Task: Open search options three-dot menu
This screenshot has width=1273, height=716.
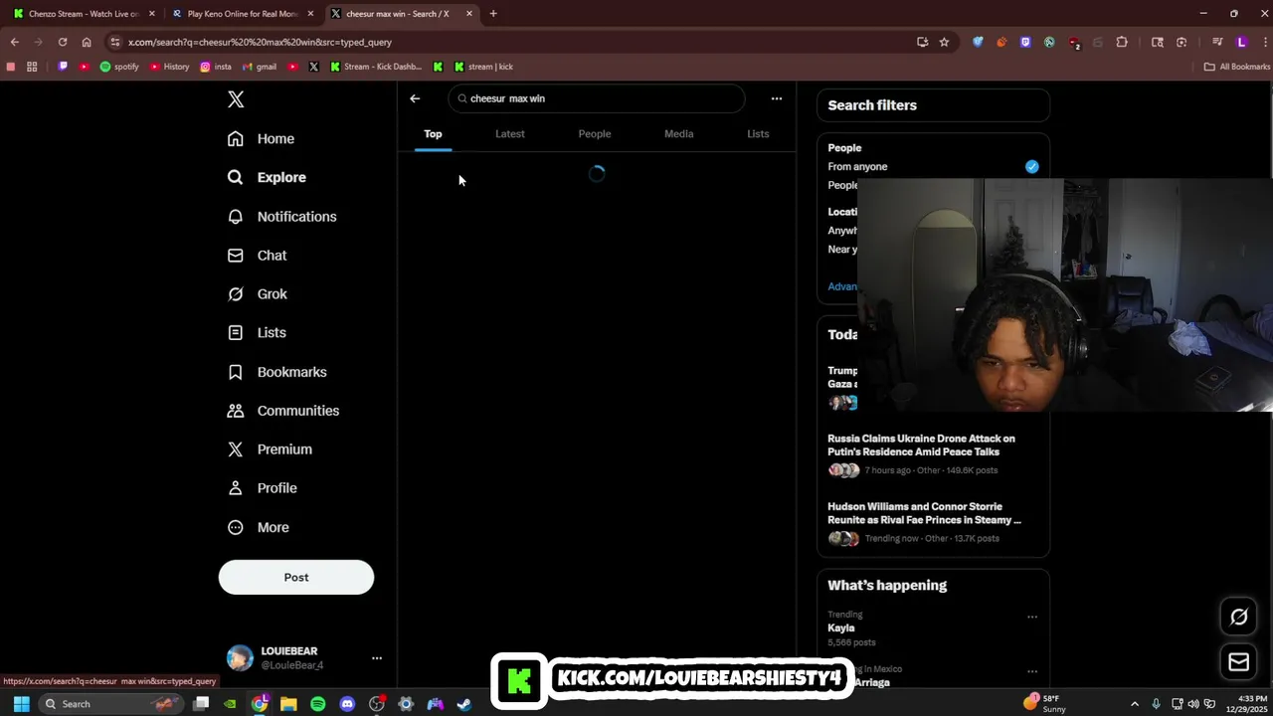Action: (x=777, y=98)
